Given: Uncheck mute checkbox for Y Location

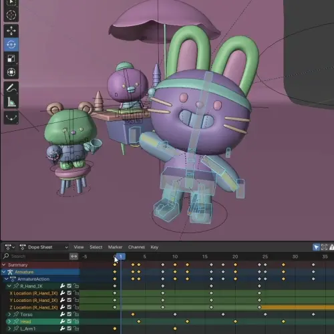Looking at the screenshot, I should (x=69, y=300).
